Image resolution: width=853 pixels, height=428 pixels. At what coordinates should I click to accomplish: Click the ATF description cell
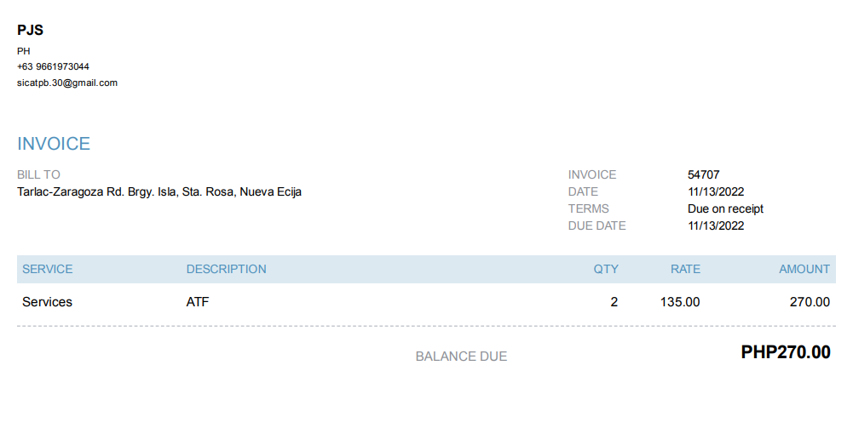click(x=198, y=302)
